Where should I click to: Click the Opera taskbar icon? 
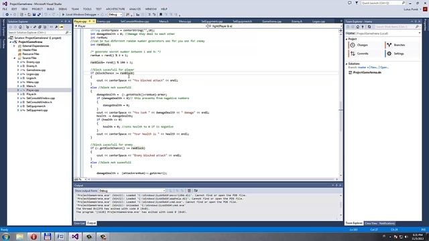point(34,236)
